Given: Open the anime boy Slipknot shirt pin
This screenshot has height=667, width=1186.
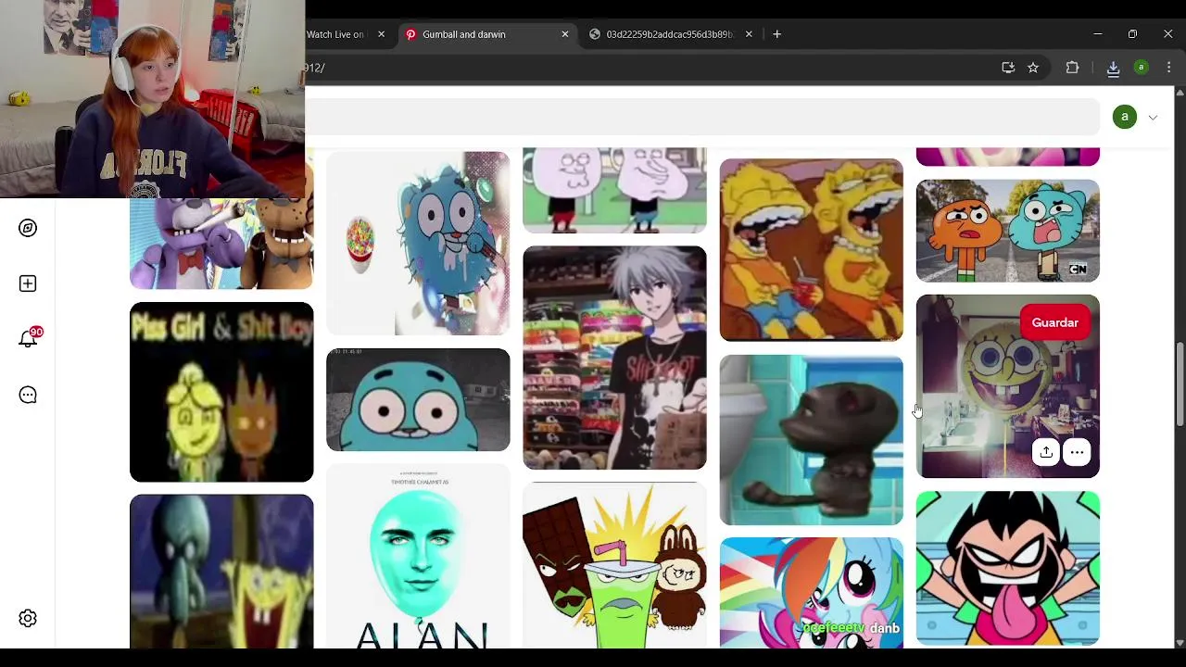Looking at the screenshot, I should tap(614, 358).
